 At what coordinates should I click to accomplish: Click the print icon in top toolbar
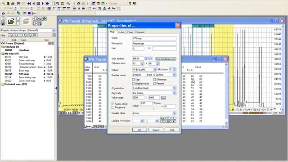[13, 3]
